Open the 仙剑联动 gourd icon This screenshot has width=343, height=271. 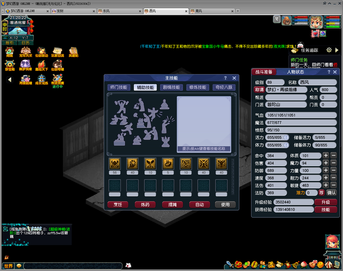[42, 52]
